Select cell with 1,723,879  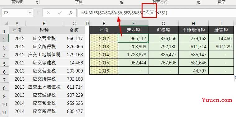[x=133, y=54]
